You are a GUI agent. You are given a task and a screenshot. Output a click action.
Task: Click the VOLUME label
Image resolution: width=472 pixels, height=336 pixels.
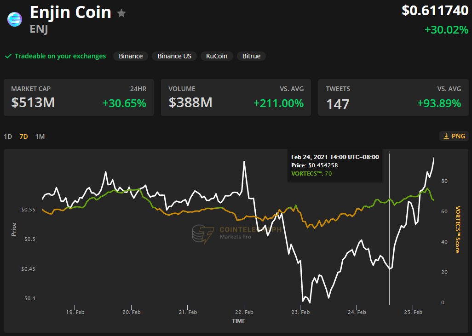pos(182,89)
